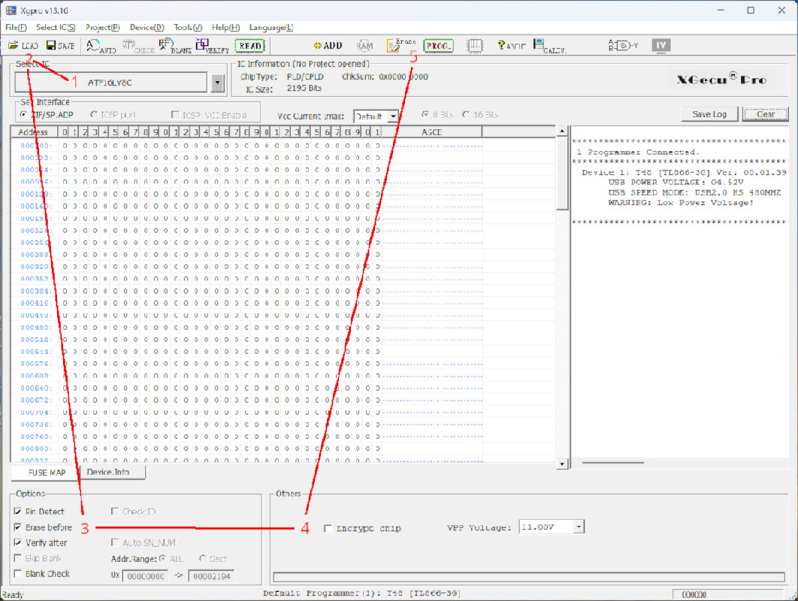Open the Tools menu

tap(187, 28)
